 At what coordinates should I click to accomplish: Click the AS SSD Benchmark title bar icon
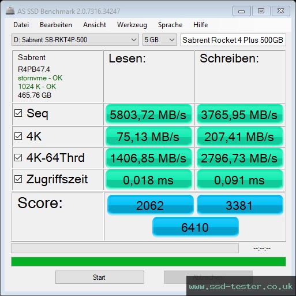(10, 11)
